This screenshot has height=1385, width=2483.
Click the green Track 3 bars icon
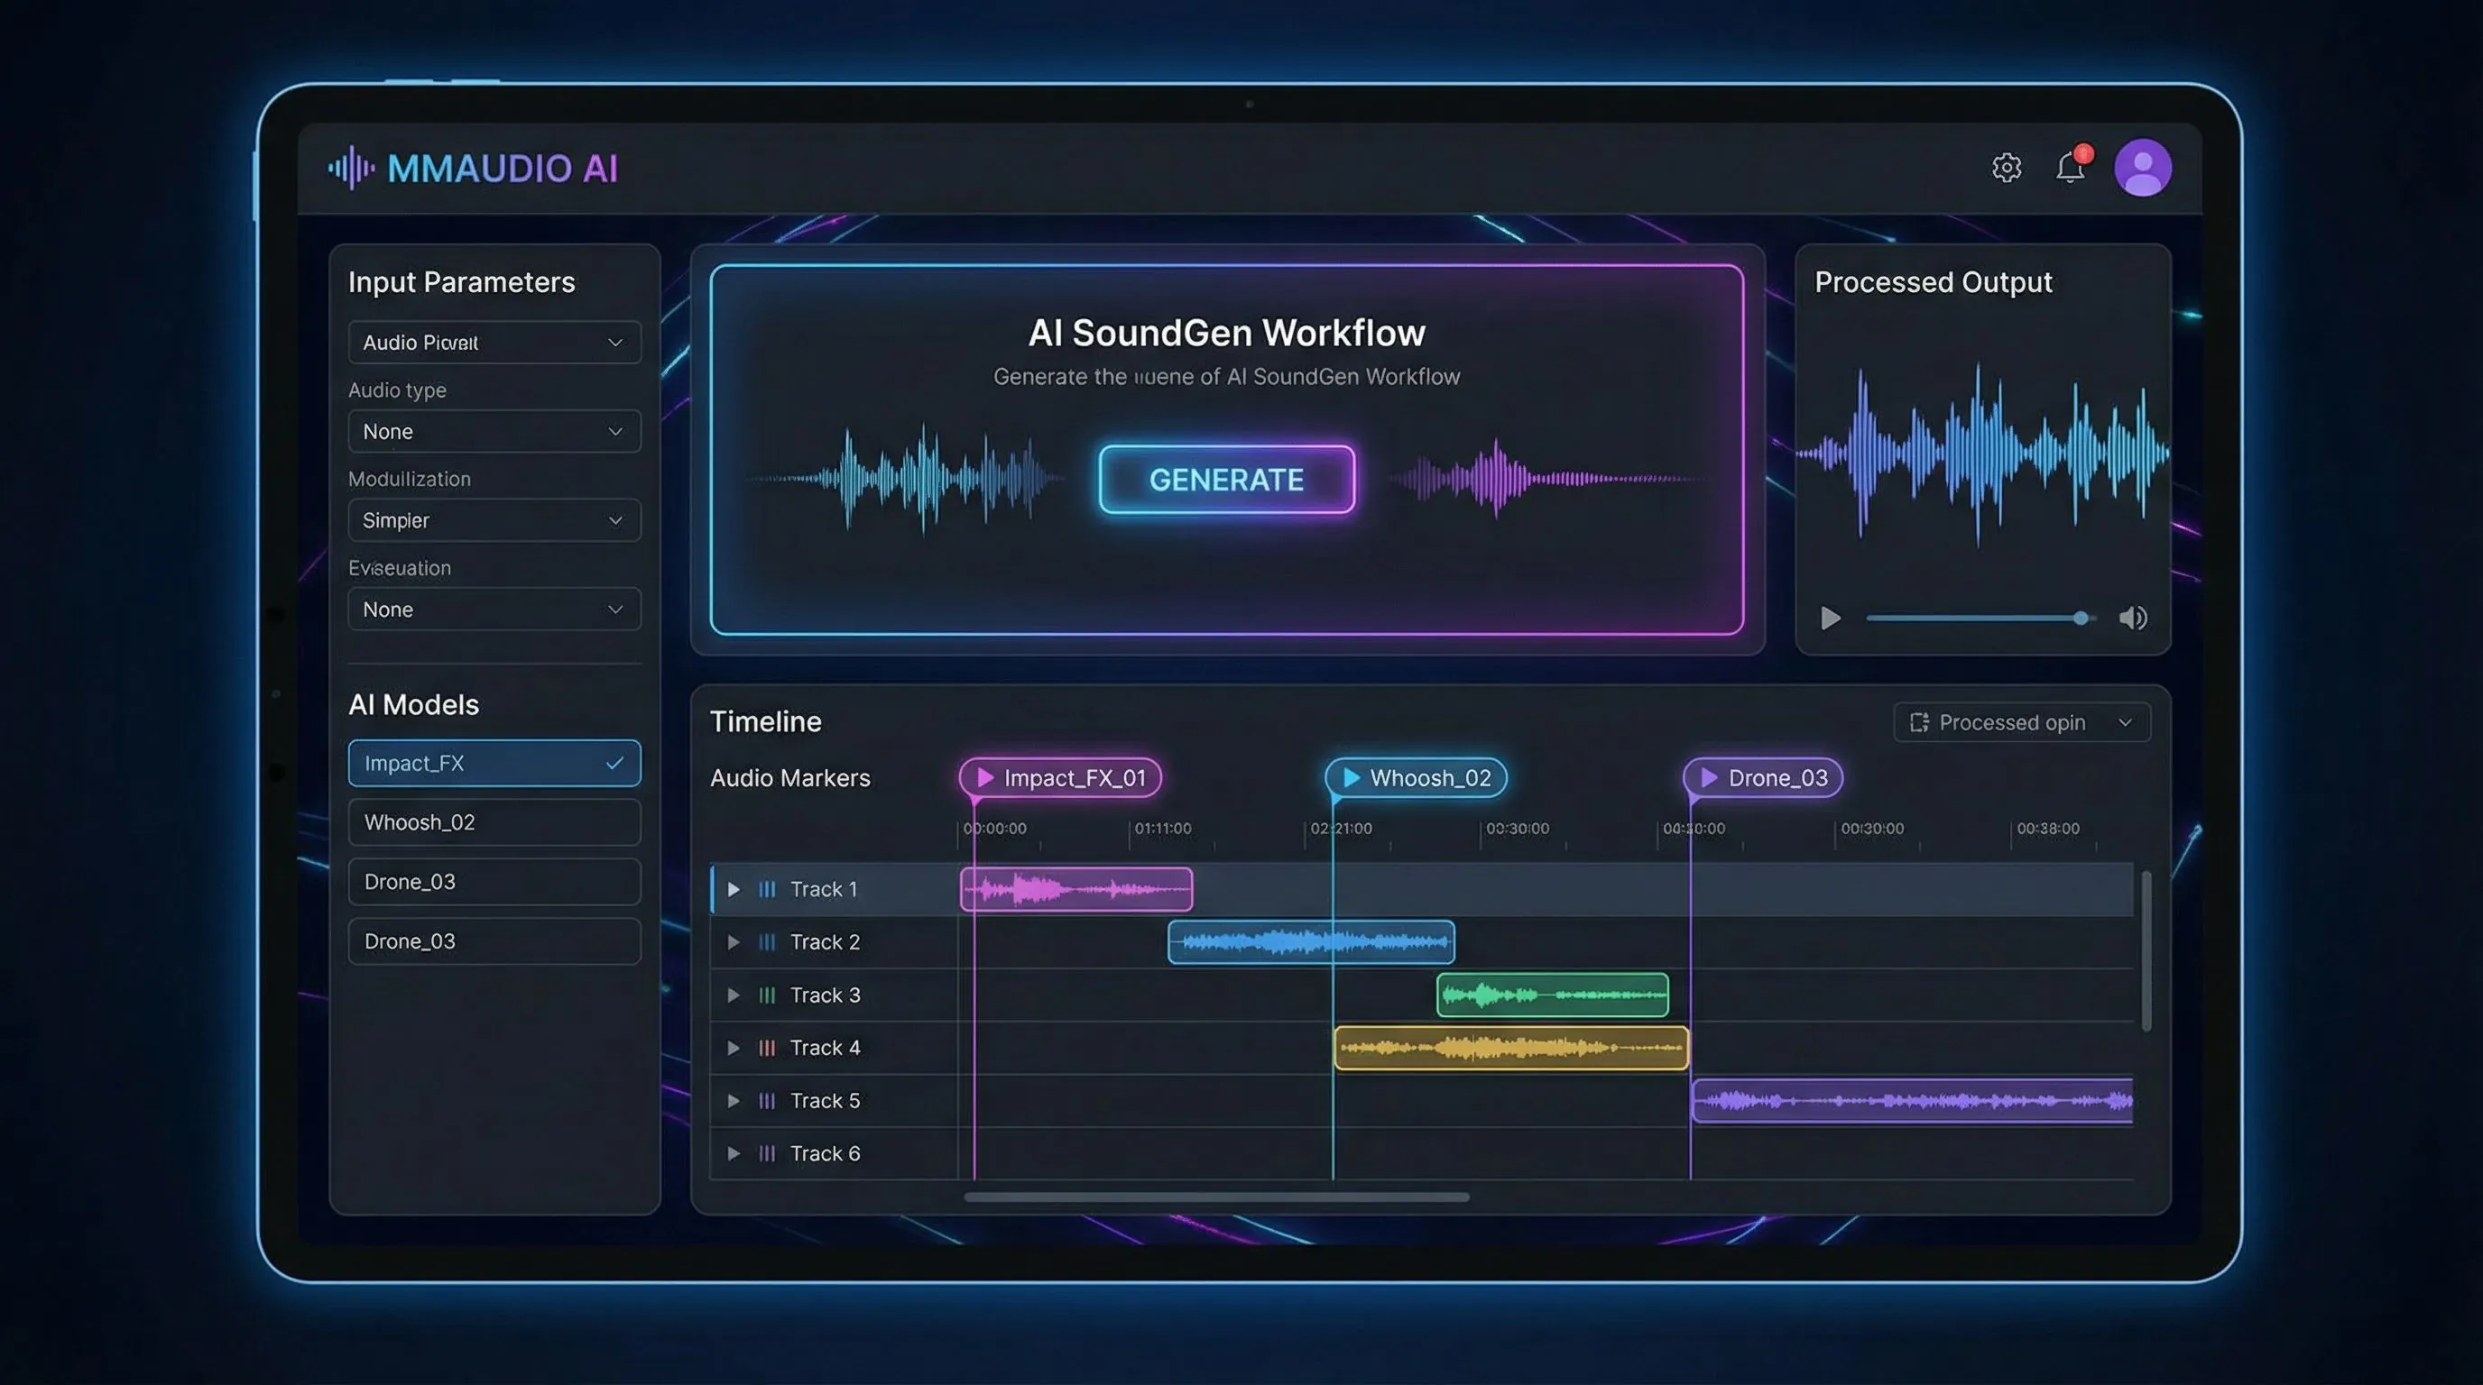point(767,995)
